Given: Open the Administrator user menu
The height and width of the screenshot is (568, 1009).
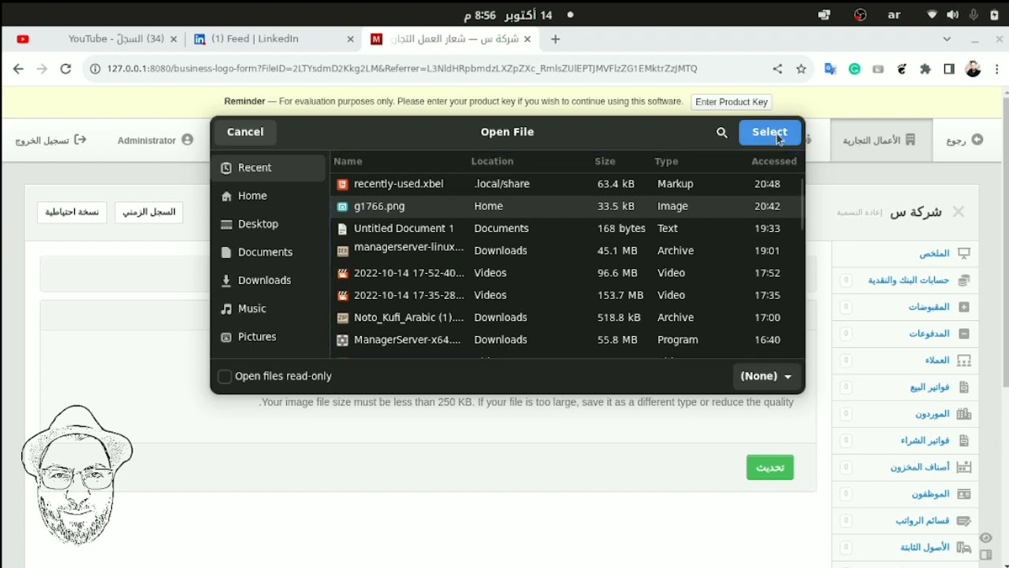Looking at the screenshot, I should click(x=155, y=140).
